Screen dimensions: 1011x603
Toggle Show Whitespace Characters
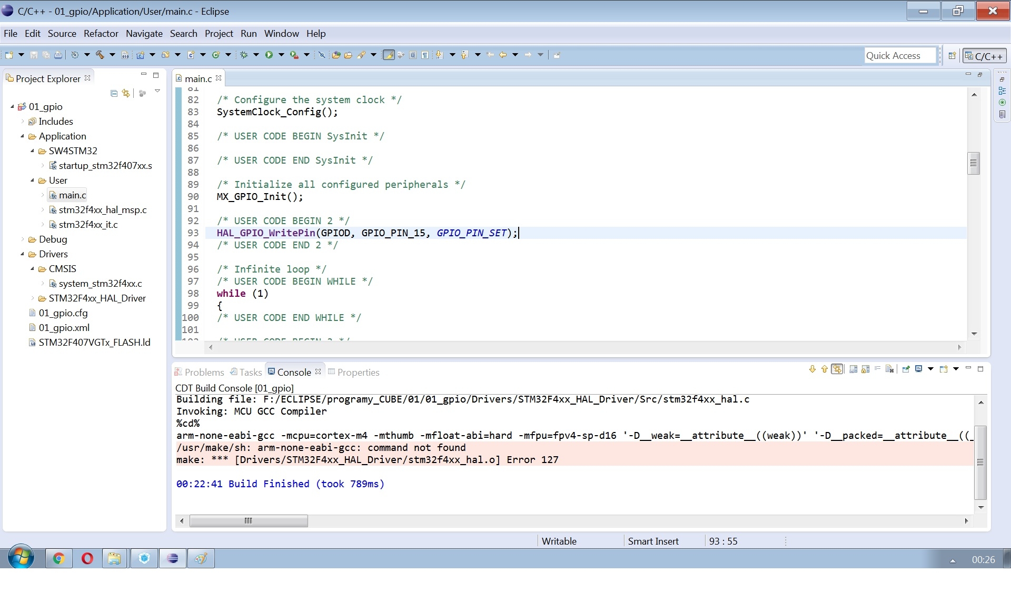coord(425,55)
